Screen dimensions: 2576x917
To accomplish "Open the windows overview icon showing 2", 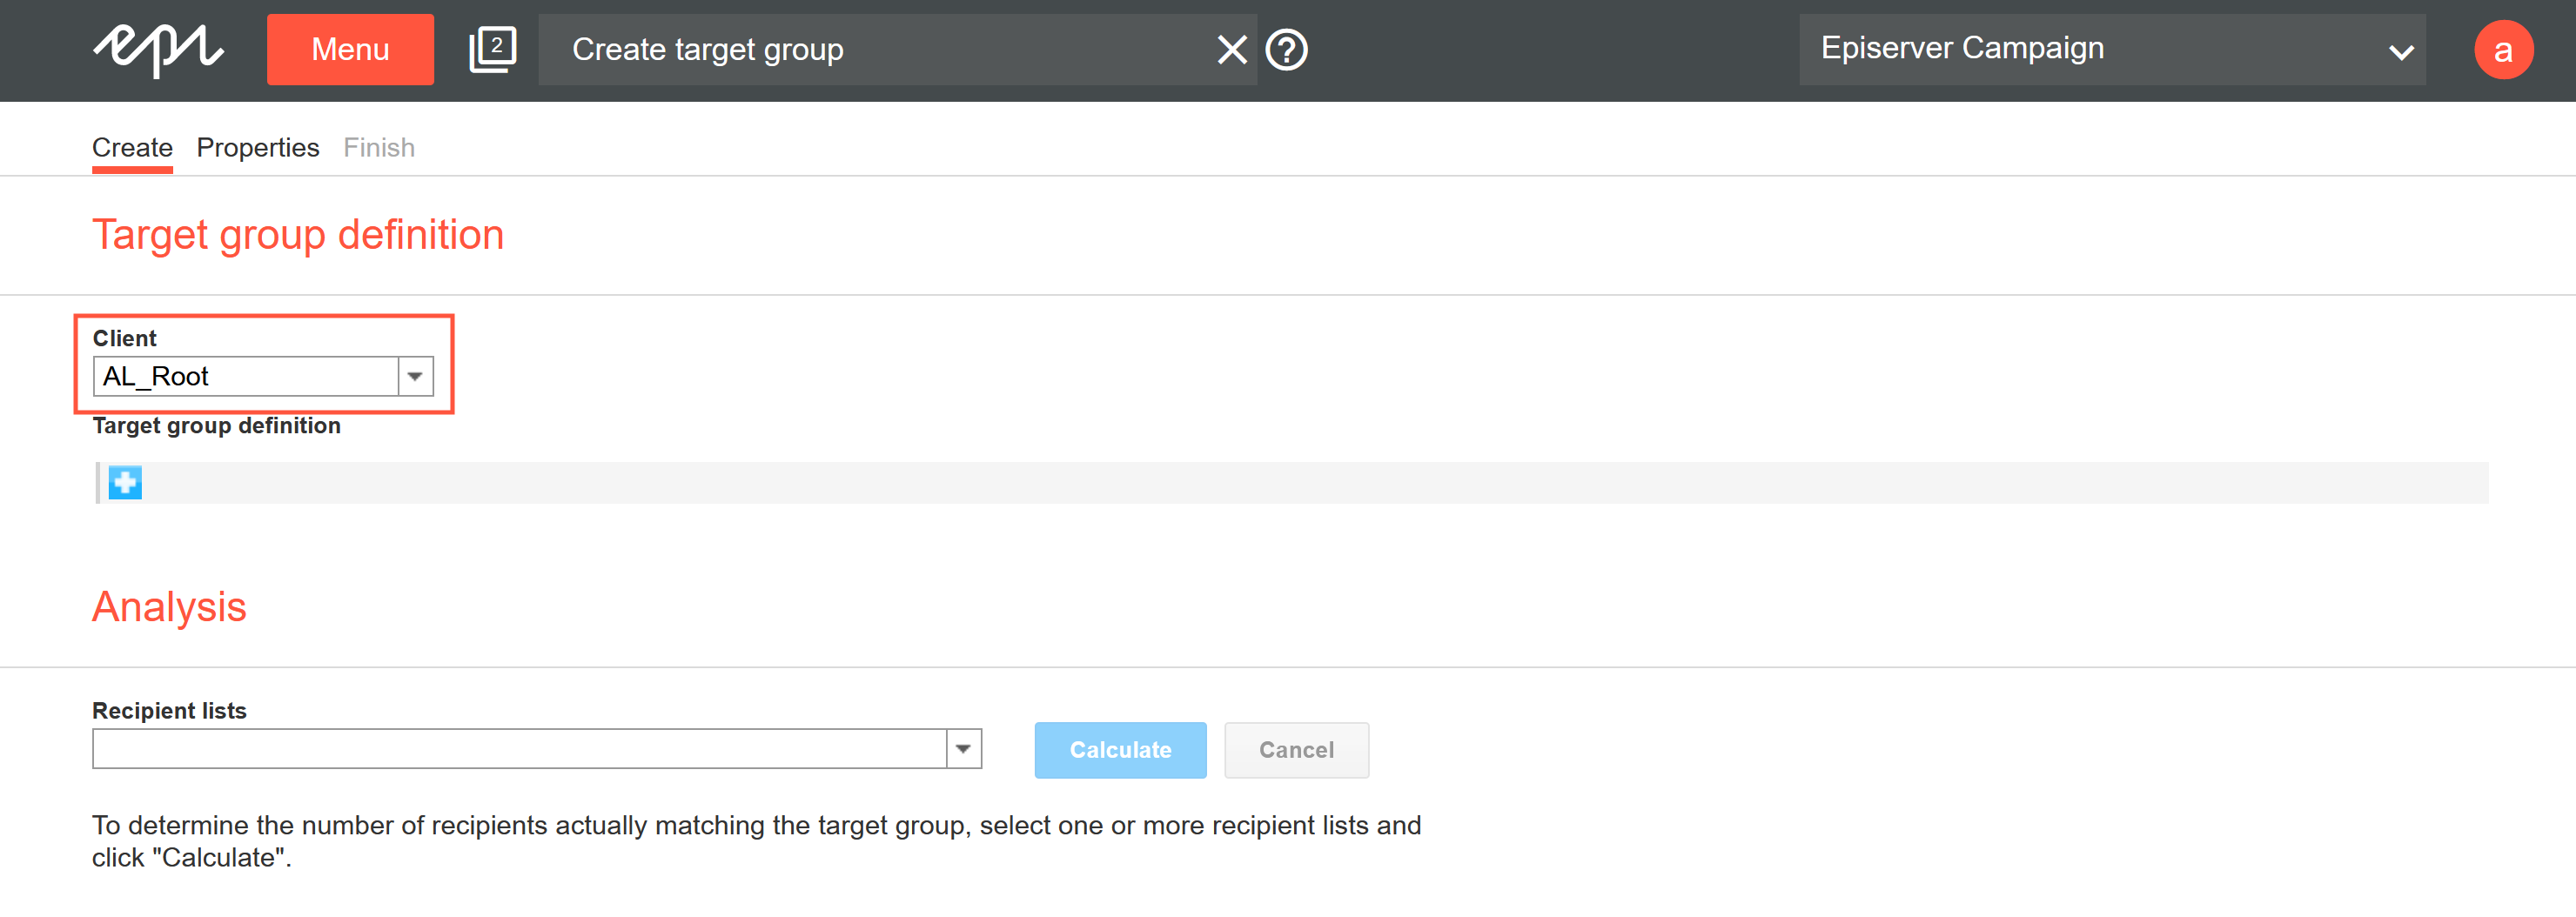I will (493, 49).
